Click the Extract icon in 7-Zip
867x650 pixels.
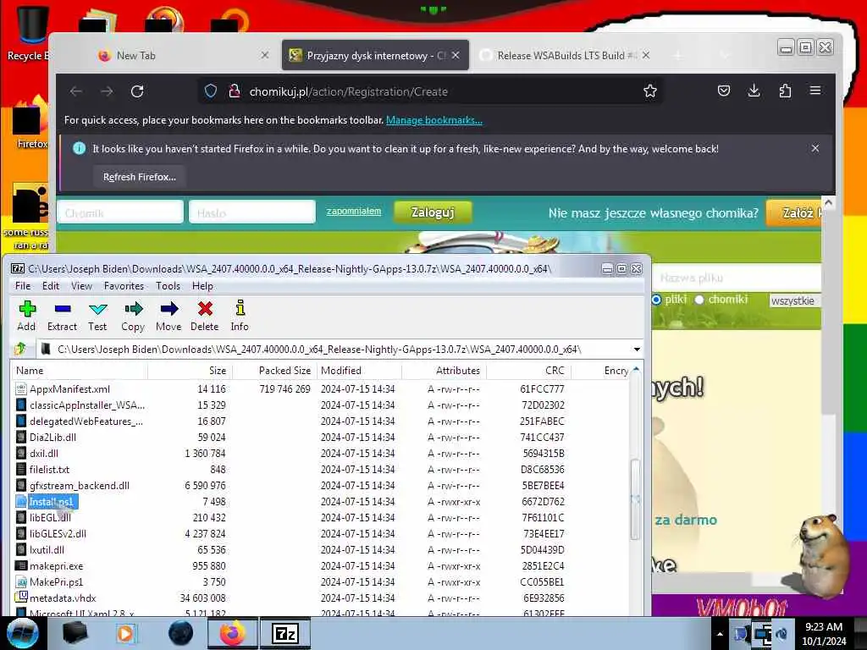click(x=62, y=316)
